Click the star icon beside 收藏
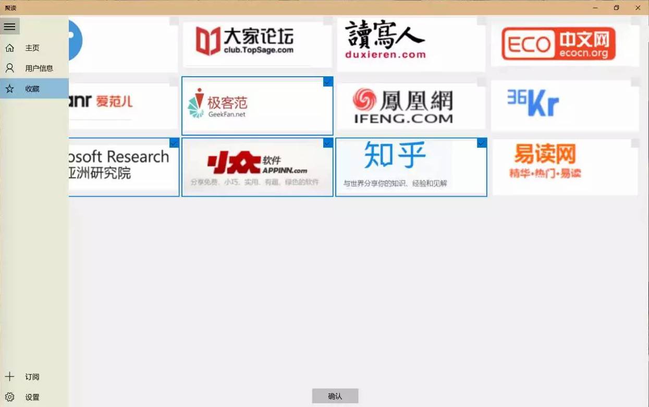This screenshot has height=407, width=649. click(x=9, y=89)
